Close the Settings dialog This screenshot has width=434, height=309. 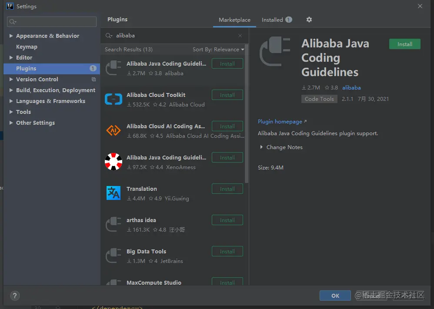[x=420, y=6]
